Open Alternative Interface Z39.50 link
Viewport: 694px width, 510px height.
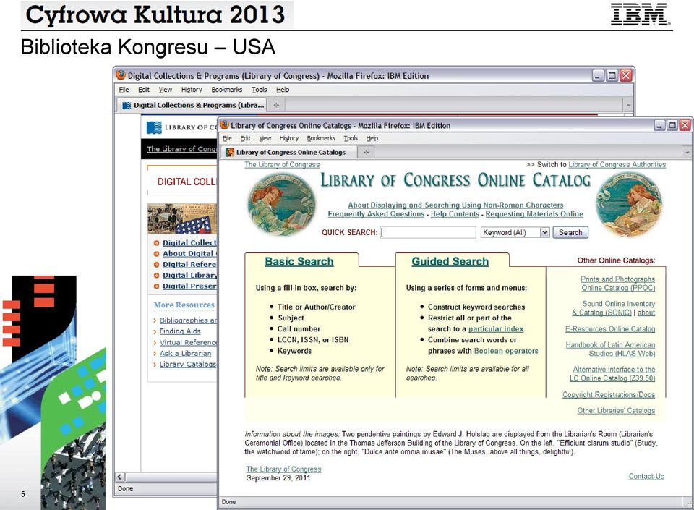(x=612, y=374)
